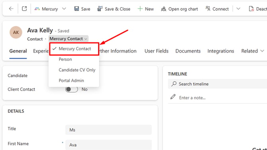Screen dimensions: 267x150
Task: Click the Candidate field label
Action: (x=18, y=76)
